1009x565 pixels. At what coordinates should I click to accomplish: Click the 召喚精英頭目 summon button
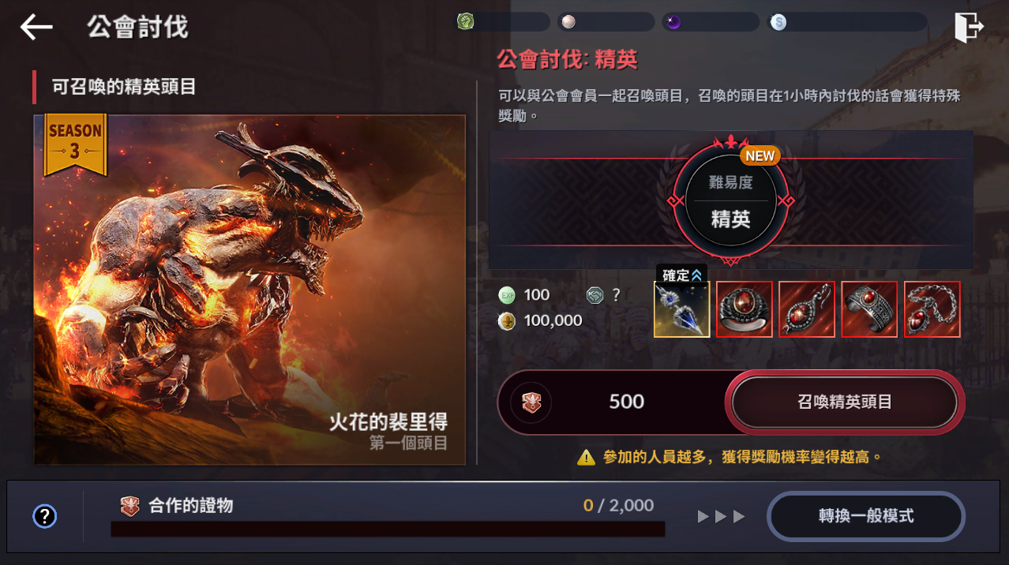point(845,402)
